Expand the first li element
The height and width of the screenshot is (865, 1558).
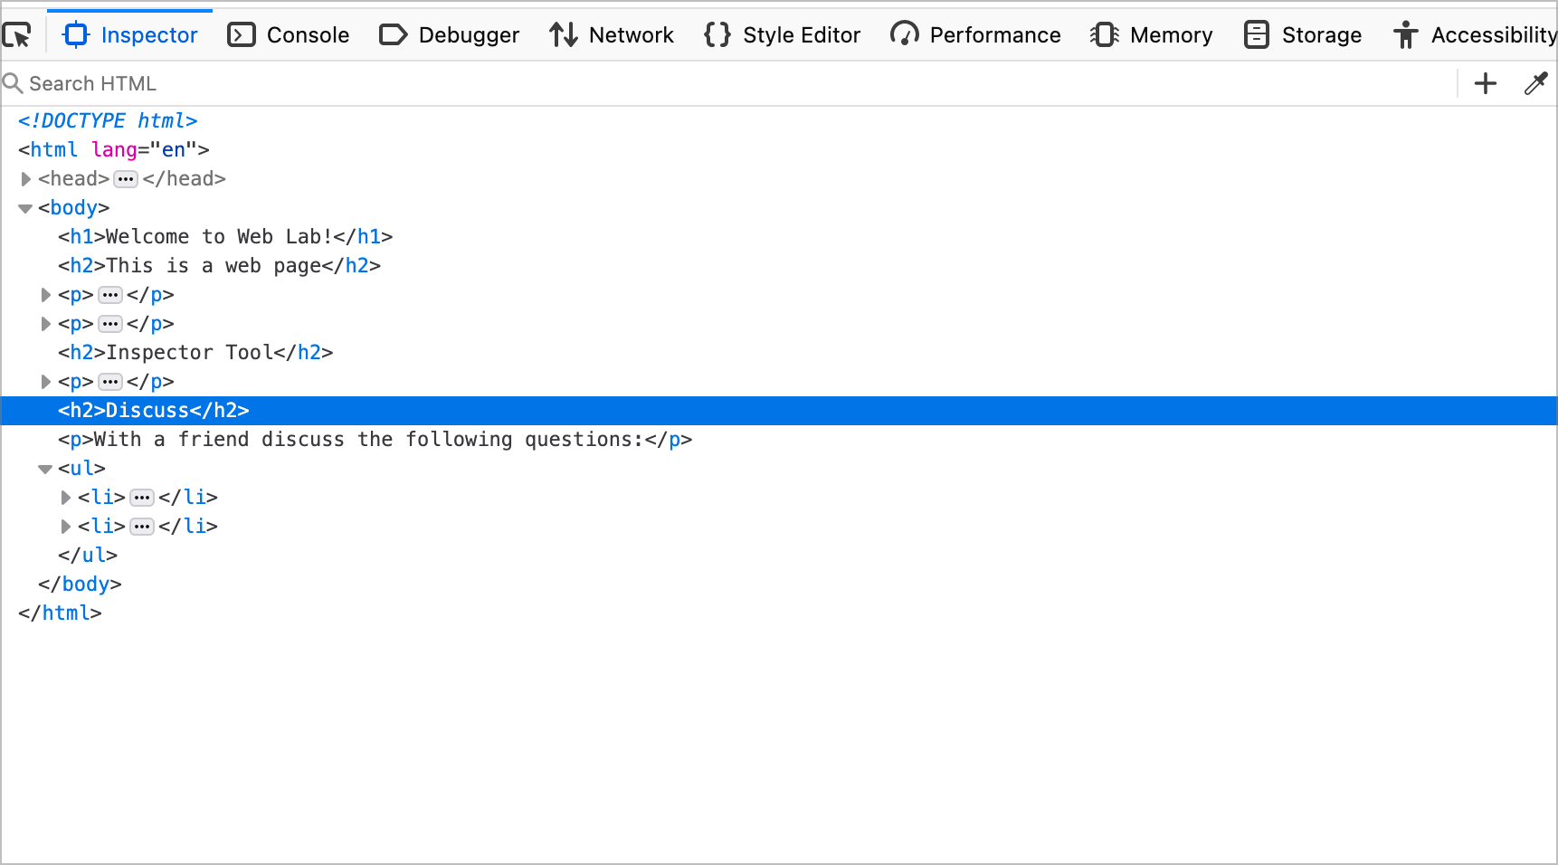pyautogui.click(x=66, y=498)
